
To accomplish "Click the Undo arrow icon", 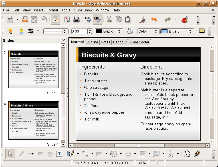I will [x=154, y=20].
